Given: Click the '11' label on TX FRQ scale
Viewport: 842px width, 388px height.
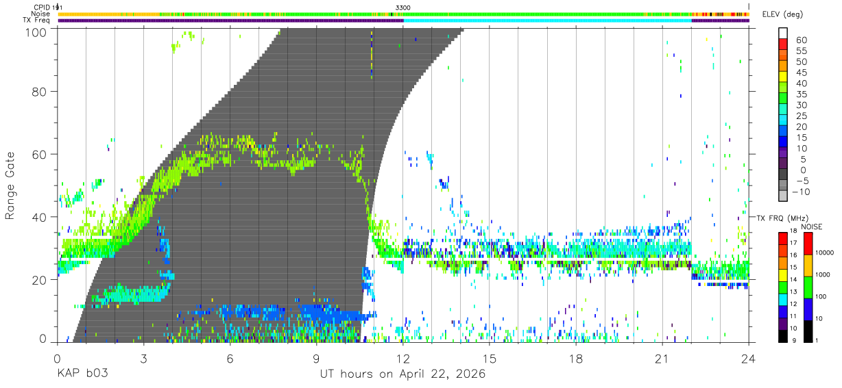Looking at the screenshot, I should tap(793, 316).
